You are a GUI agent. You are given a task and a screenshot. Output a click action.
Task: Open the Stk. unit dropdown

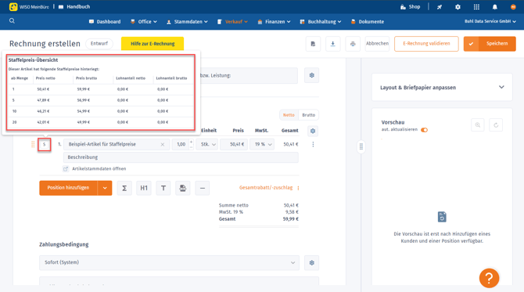pyautogui.click(x=206, y=145)
